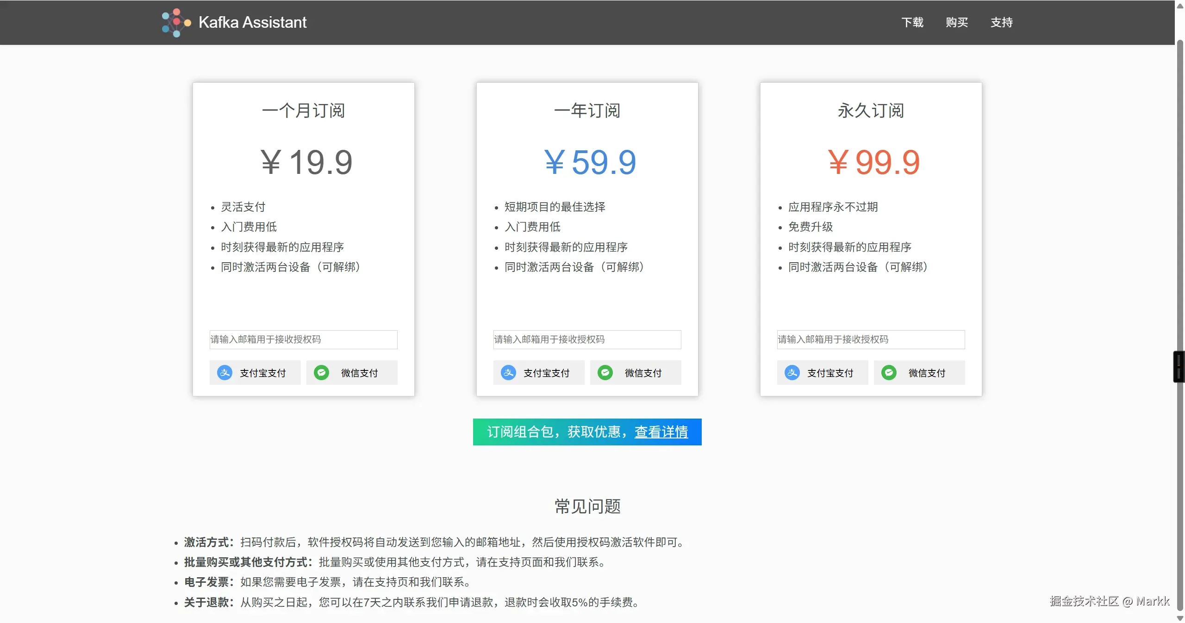1185x623 pixels.
Task: Focus the email field under 一年订阅
Action: (x=587, y=339)
